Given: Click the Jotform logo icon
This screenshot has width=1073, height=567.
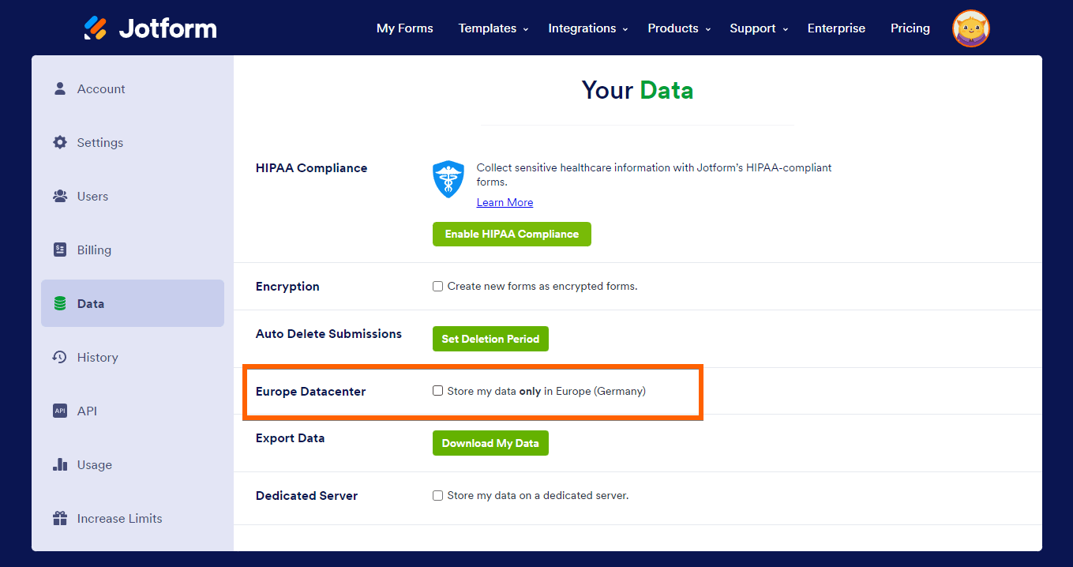Looking at the screenshot, I should tap(96, 28).
